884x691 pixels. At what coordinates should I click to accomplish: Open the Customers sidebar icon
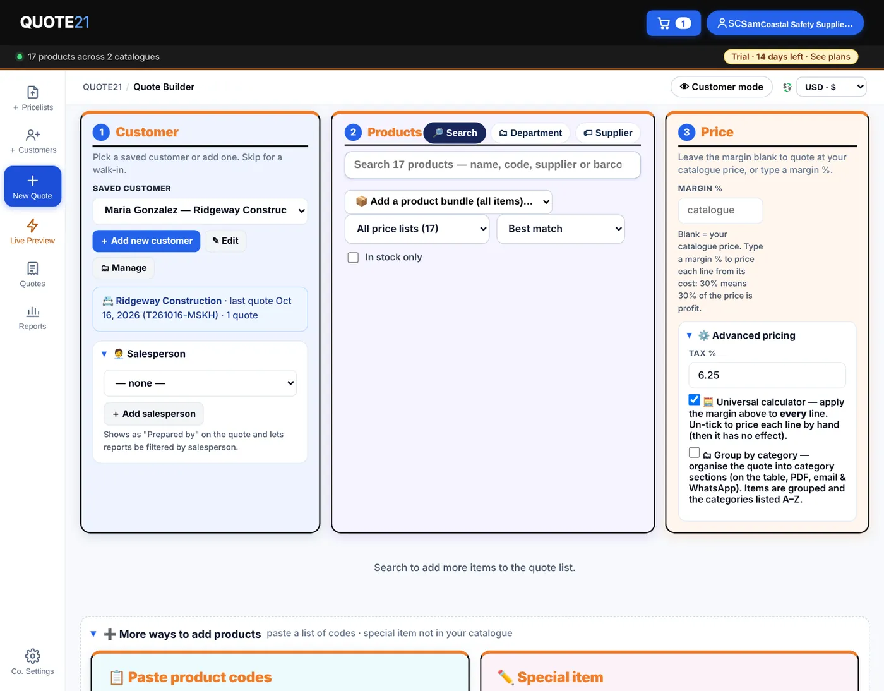(x=33, y=141)
